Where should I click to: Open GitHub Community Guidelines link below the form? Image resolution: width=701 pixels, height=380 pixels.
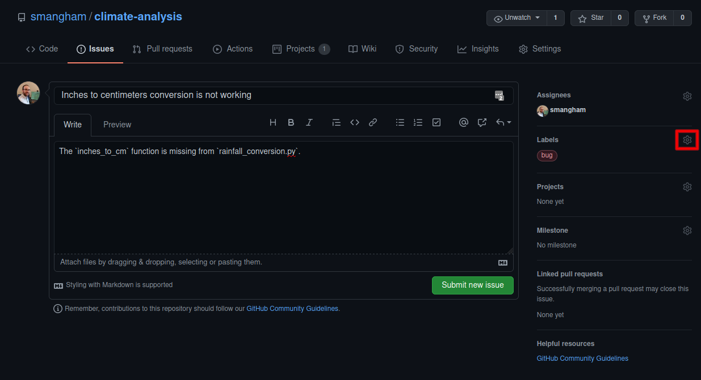click(292, 309)
